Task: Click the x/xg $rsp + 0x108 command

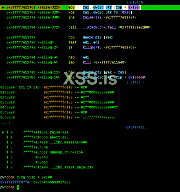Action: click(34, 177)
